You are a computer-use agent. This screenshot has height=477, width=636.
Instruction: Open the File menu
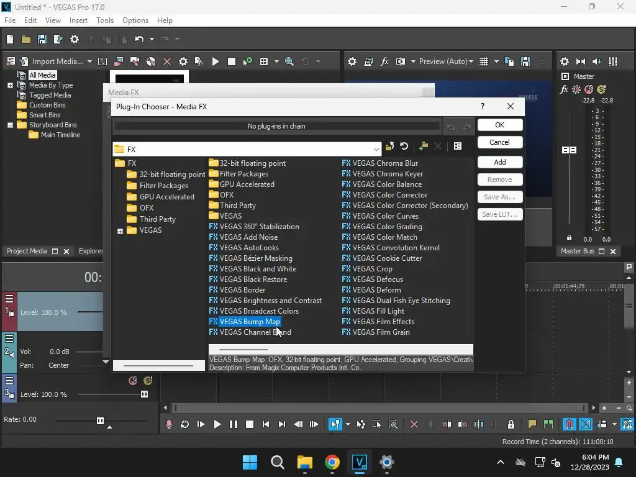(x=10, y=20)
